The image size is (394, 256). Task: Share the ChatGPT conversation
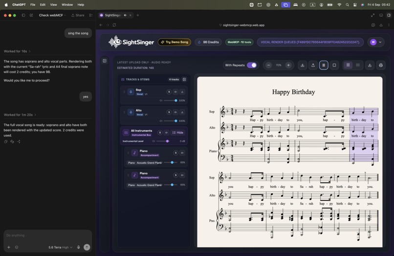click(x=78, y=15)
